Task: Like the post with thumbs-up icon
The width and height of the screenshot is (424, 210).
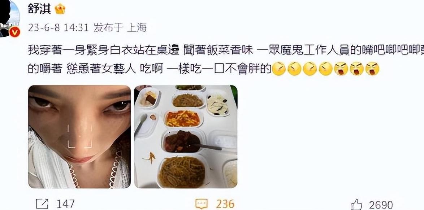Action: point(356,205)
